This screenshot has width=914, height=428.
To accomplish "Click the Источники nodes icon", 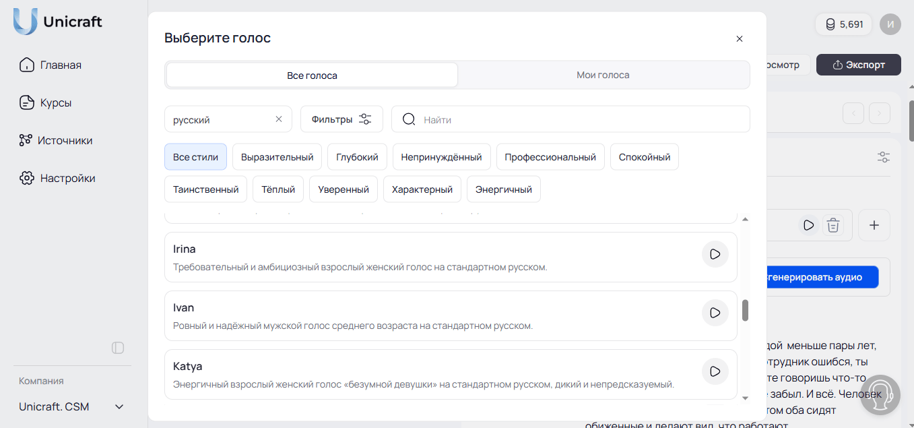I will 26,140.
